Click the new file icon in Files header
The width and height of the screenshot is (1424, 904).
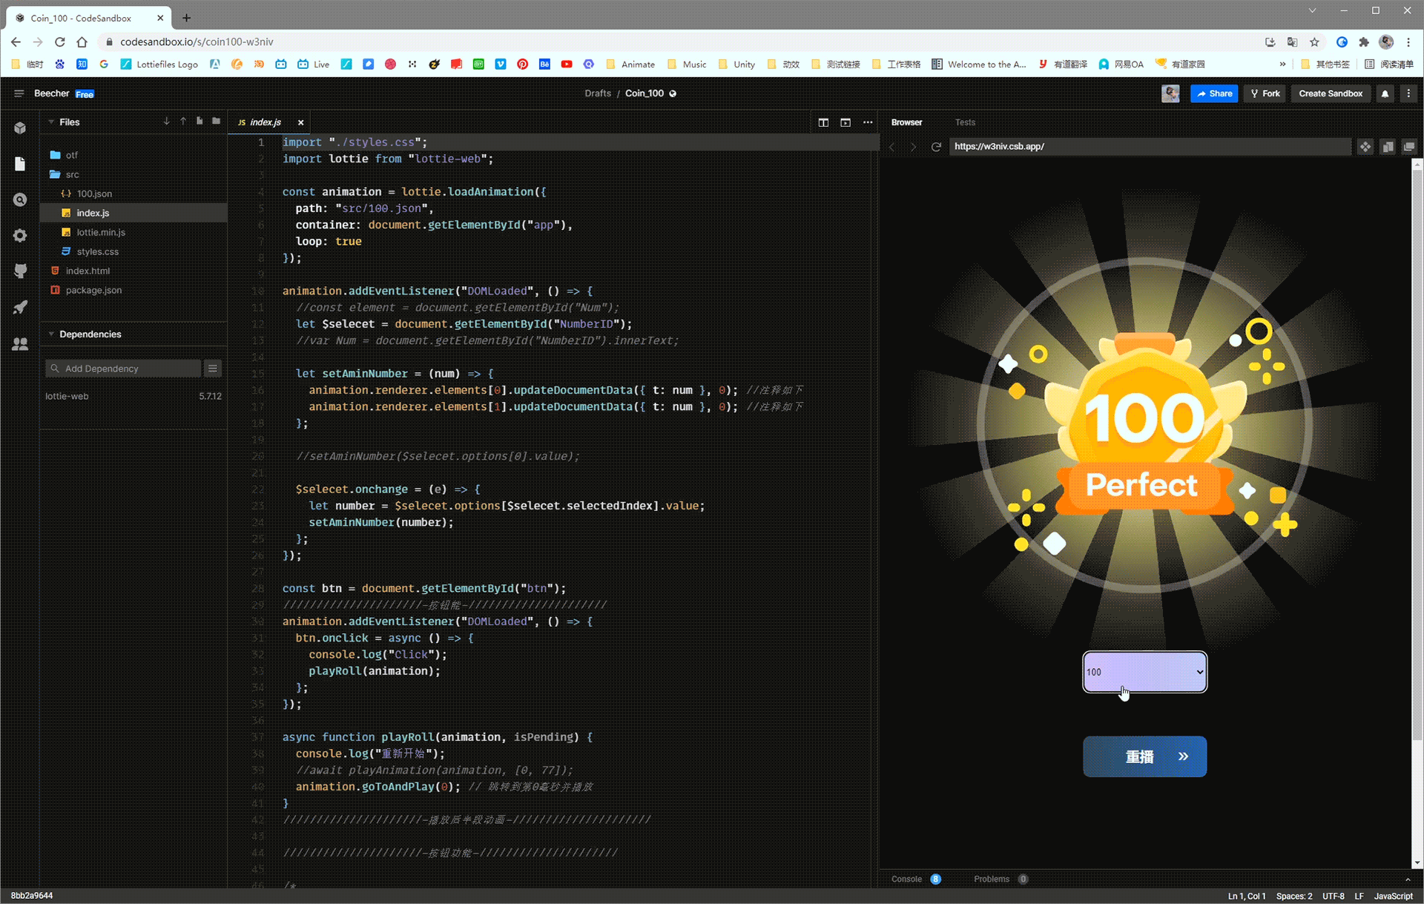coord(200,121)
